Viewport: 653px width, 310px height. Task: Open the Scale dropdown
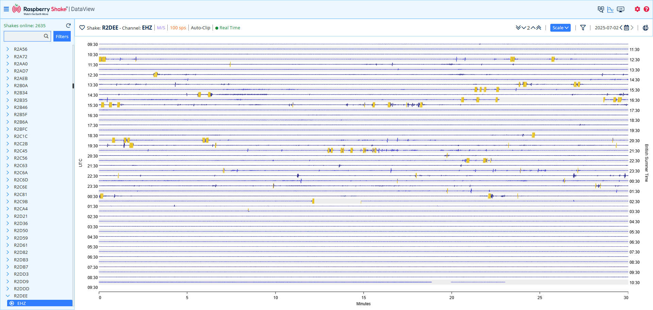(x=560, y=28)
